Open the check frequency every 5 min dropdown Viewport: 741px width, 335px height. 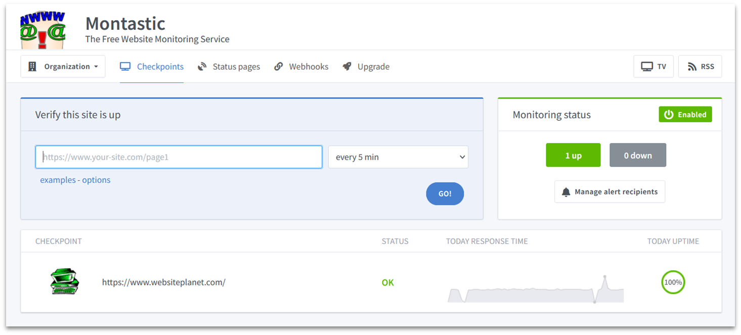click(398, 157)
